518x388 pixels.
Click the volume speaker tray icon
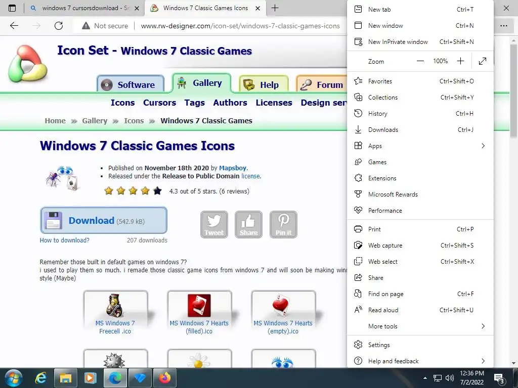coord(449,378)
